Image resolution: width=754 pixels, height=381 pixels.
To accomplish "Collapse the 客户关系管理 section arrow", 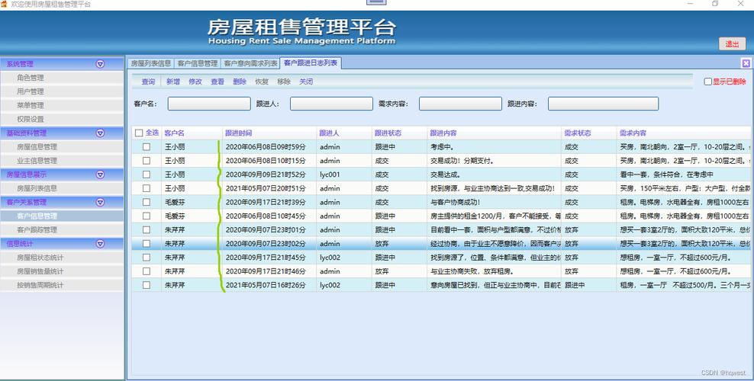I will [x=100, y=202].
